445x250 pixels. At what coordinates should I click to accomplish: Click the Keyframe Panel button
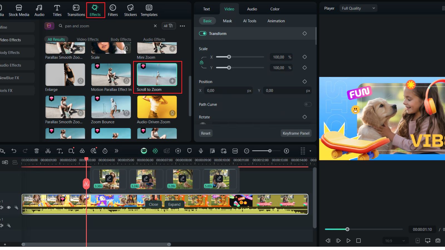pos(296,133)
